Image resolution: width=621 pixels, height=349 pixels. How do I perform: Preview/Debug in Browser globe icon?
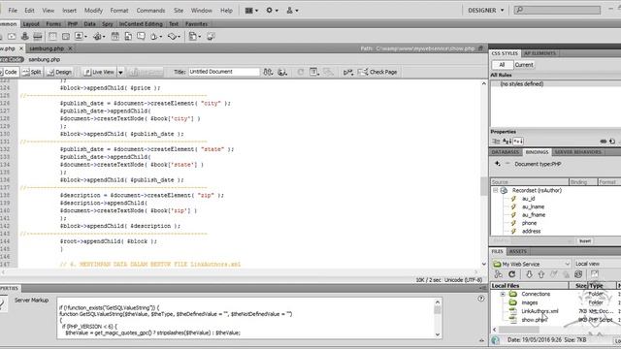tap(282, 72)
